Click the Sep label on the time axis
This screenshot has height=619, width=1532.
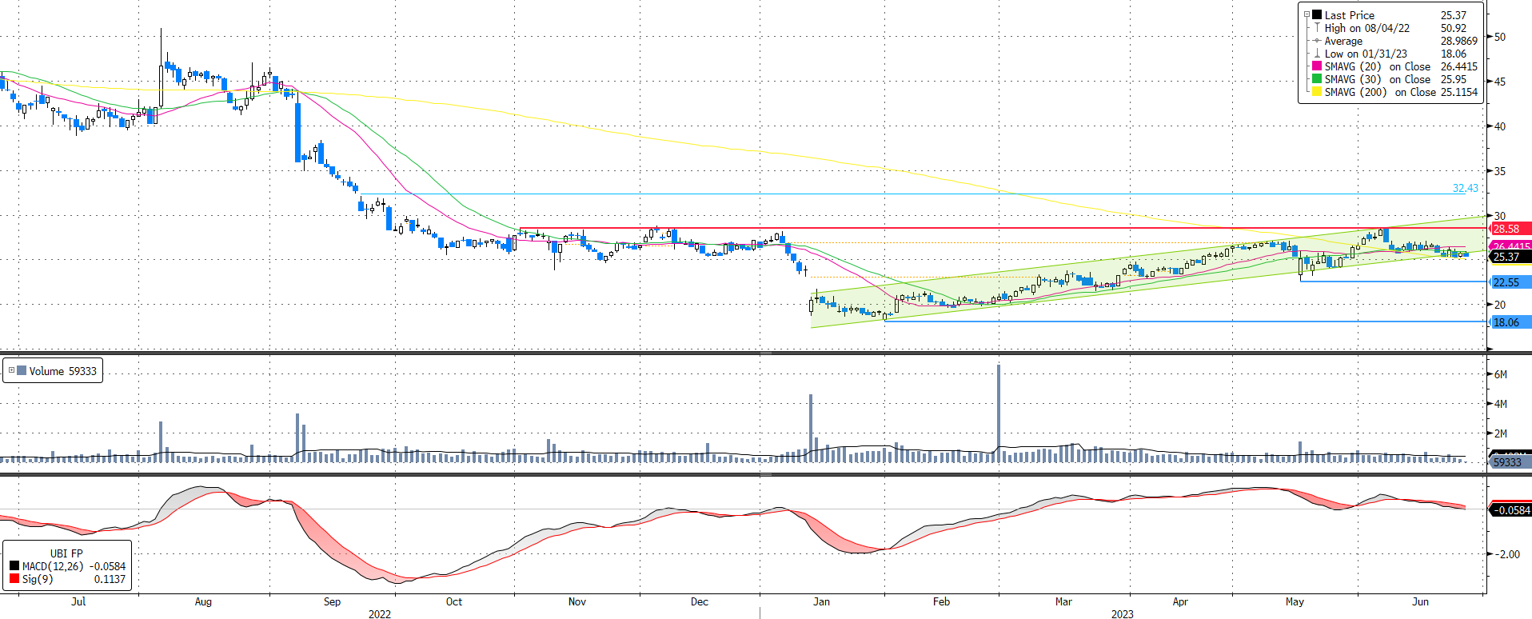332,601
